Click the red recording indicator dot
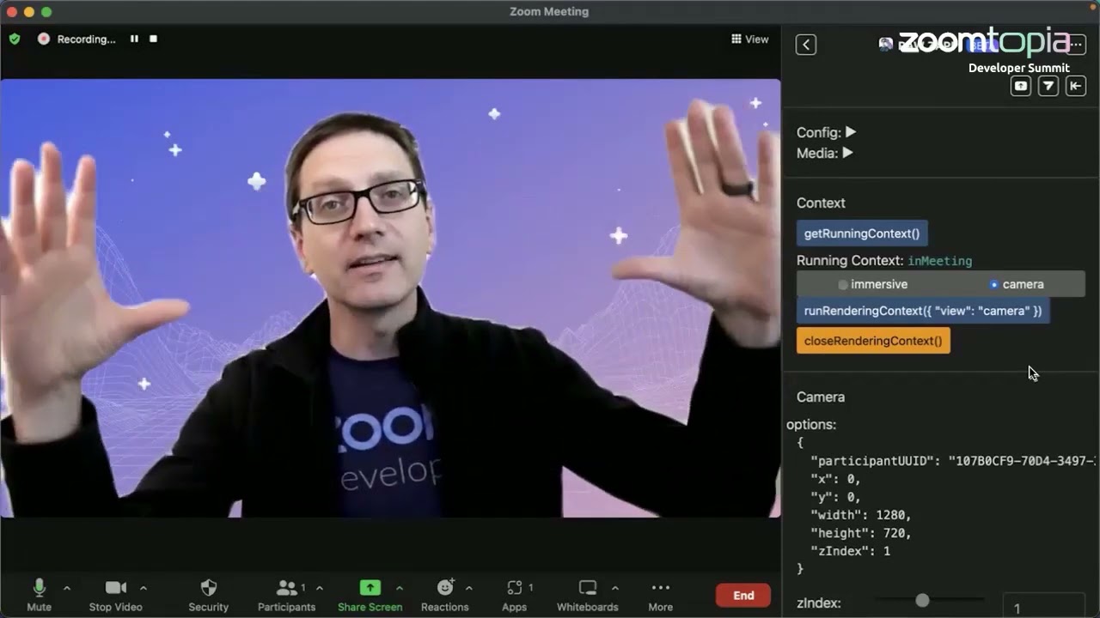This screenshot has height=618, width=1100. point(43,39)
